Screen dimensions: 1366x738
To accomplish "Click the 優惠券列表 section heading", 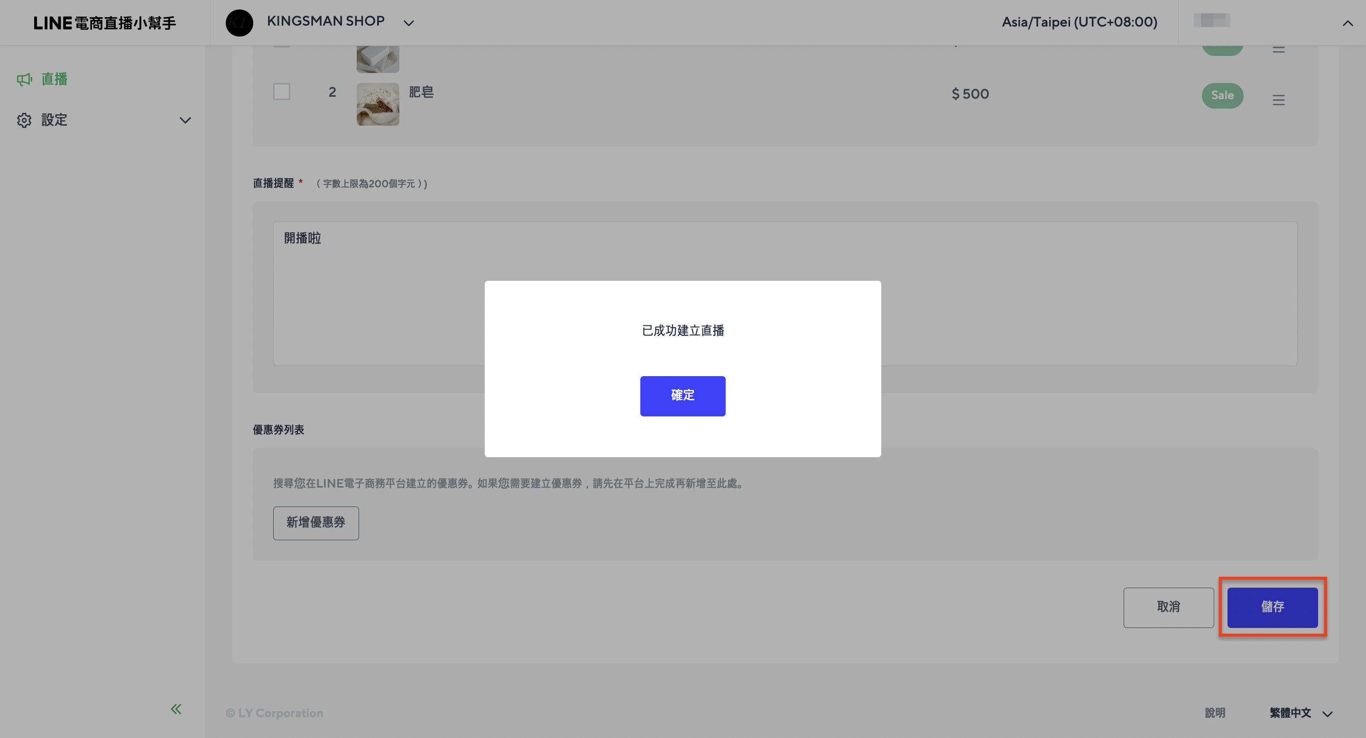I will 278,429.
